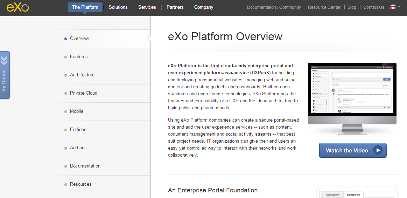This screenshot has width=407, height=198.
Task: Click the Try Online vertical label
Action: pos(3,81)
